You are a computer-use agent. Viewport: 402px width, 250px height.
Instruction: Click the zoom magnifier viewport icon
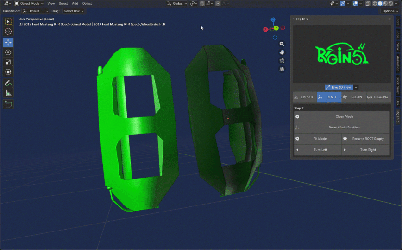click(282, 44)
